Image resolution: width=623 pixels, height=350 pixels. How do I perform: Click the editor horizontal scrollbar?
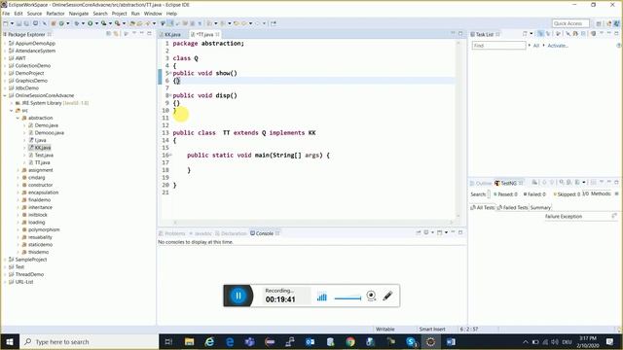point(313,223)
